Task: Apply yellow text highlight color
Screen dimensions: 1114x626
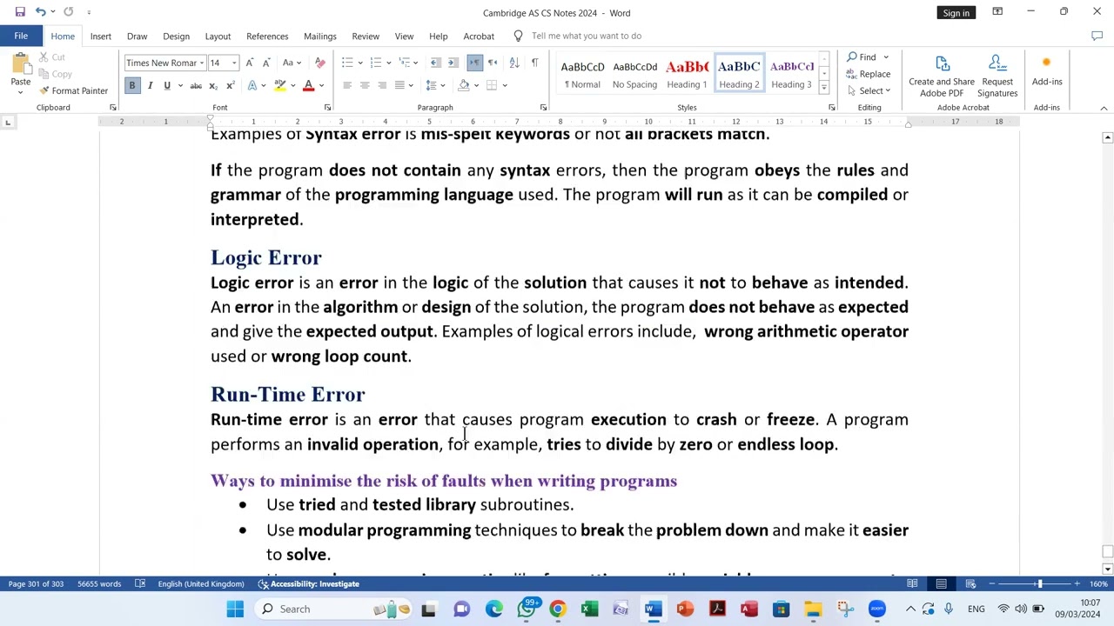Action: (x=279, y=85)
